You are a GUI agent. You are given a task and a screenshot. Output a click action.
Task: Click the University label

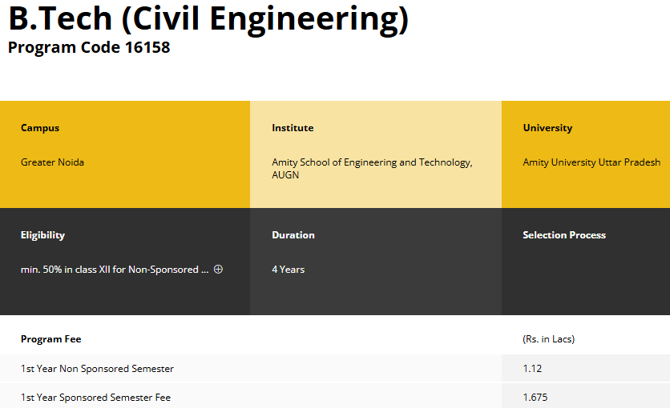(547, 128)
